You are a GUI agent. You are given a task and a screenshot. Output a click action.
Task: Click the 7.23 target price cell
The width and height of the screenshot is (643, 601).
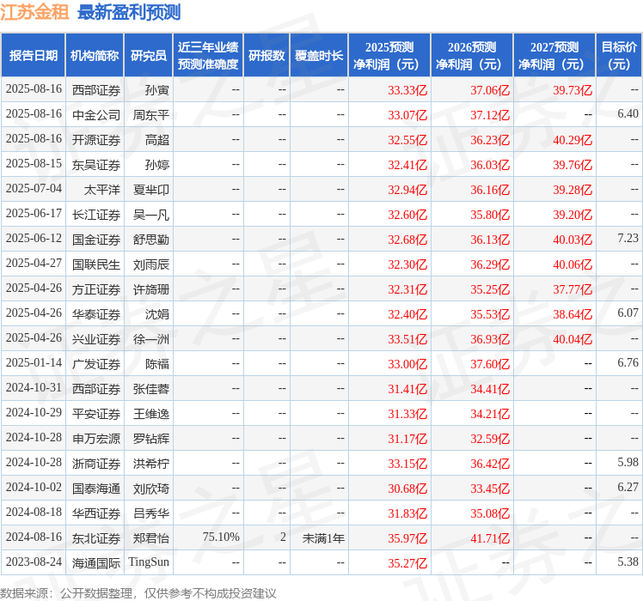click(x=628, y=239)
